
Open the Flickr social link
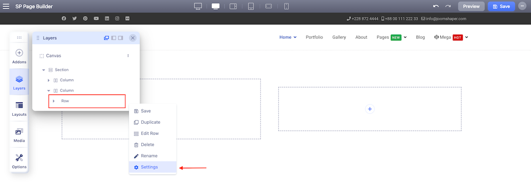[x=127, y=19]
